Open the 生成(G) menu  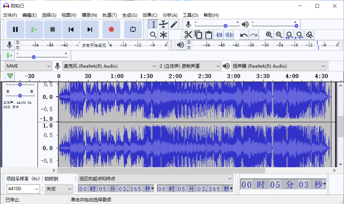(130, 15)
